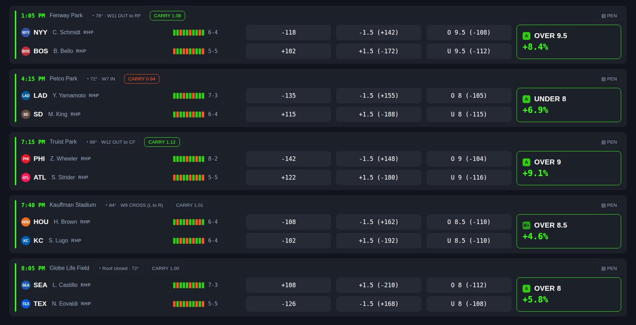
Task: Click the CARRY 0.94 badge
Action: (x=142, y=79)
